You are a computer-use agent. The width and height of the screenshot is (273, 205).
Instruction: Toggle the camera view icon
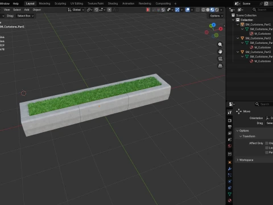point(220,59)
